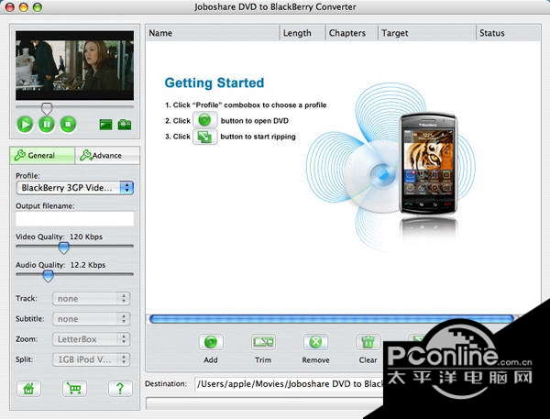Pause the video preview
The width and height of the screenshot is (550, 419).
click(47, 124)
